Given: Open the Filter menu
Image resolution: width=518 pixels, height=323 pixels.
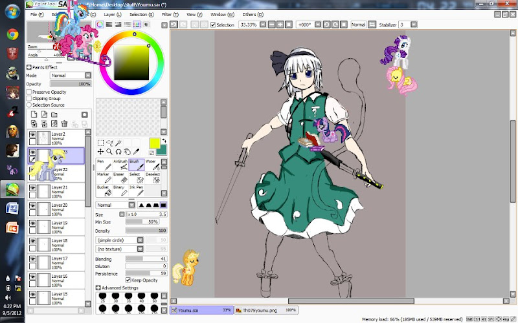Looking at the screenshot, I should pos(170,14).
